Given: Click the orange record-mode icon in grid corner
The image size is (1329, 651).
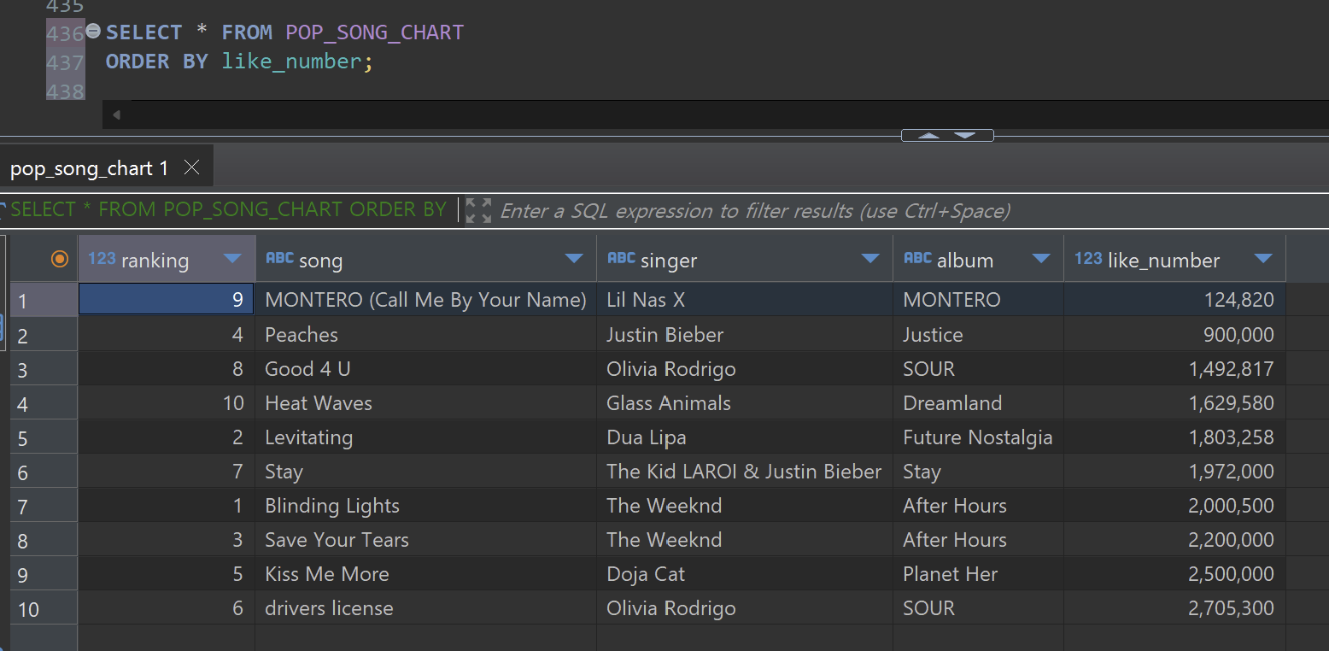Looking at the screenshot, I should (60, 259).
